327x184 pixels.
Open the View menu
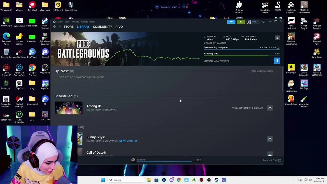tap(67, 22)
